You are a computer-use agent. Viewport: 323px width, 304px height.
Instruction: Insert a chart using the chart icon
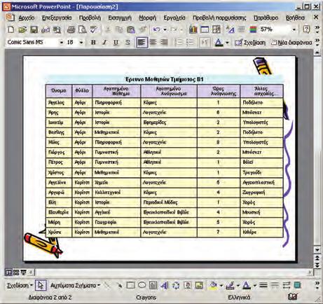click(193, 29)
